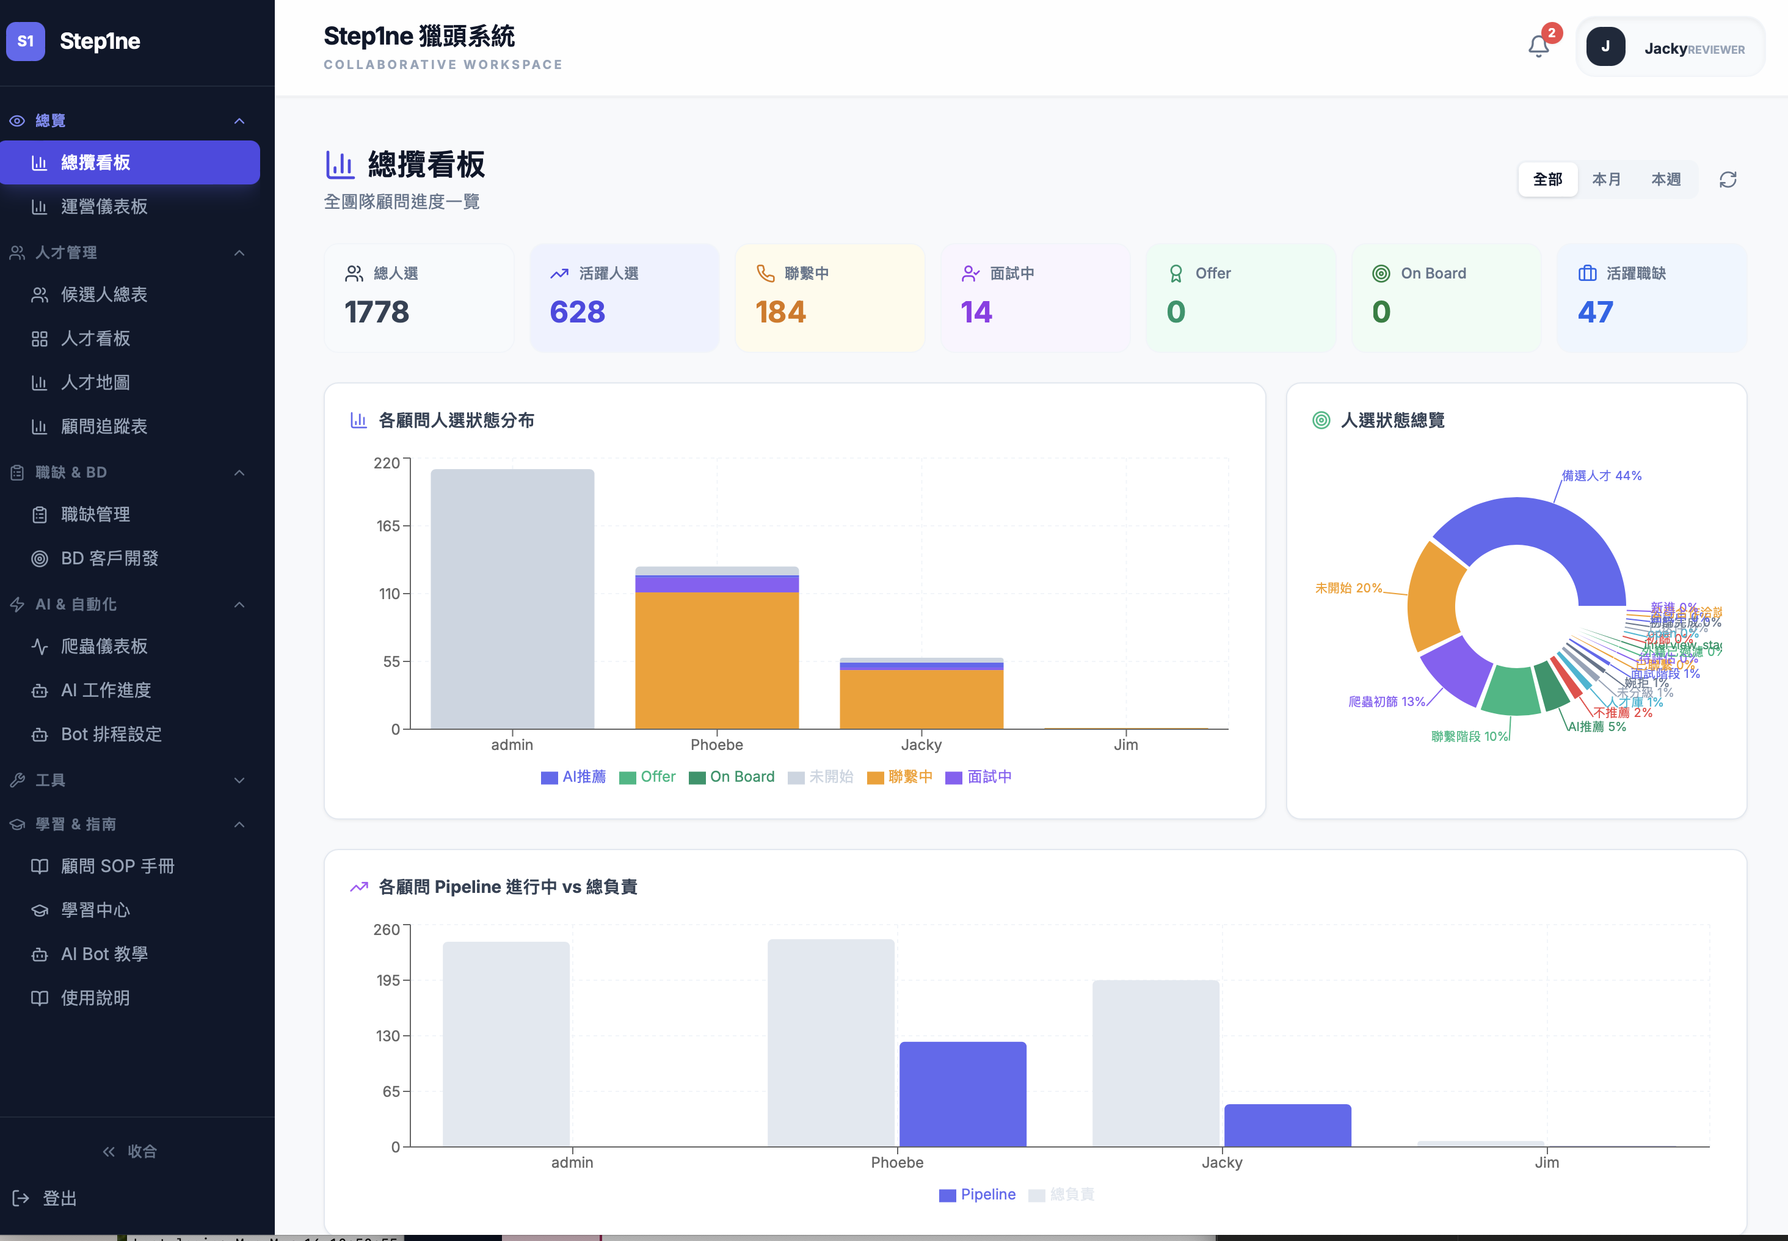Open BD 客戶開發 target icon item
1788x1241 pixels.
(x=40, y=558)
